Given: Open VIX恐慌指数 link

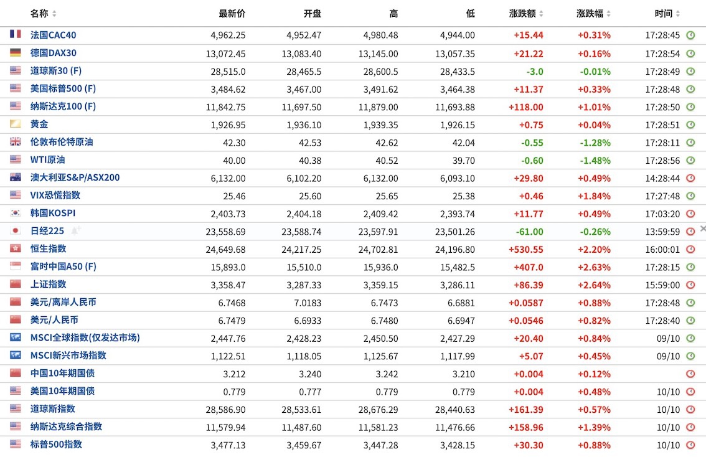Looking at the screenshot, I should (55, 196).
